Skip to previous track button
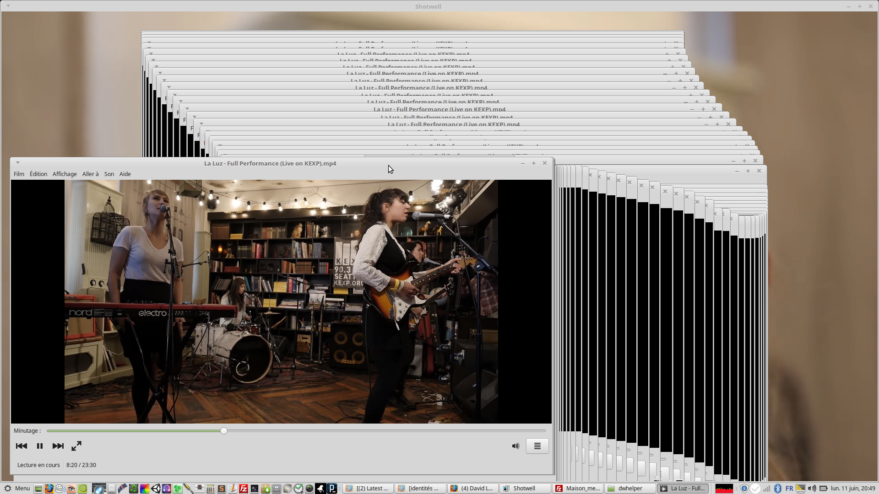 tap(21, 446)
